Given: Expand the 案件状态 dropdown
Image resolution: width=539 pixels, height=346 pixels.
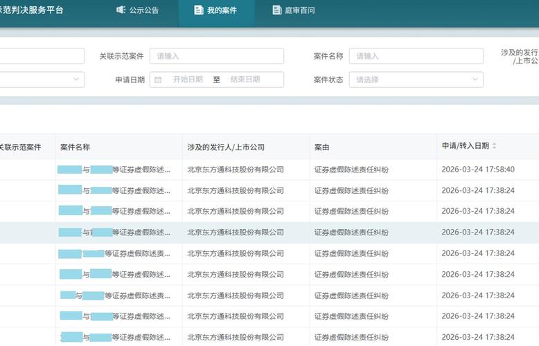Looking at the screenshot, I should (416, 80).
